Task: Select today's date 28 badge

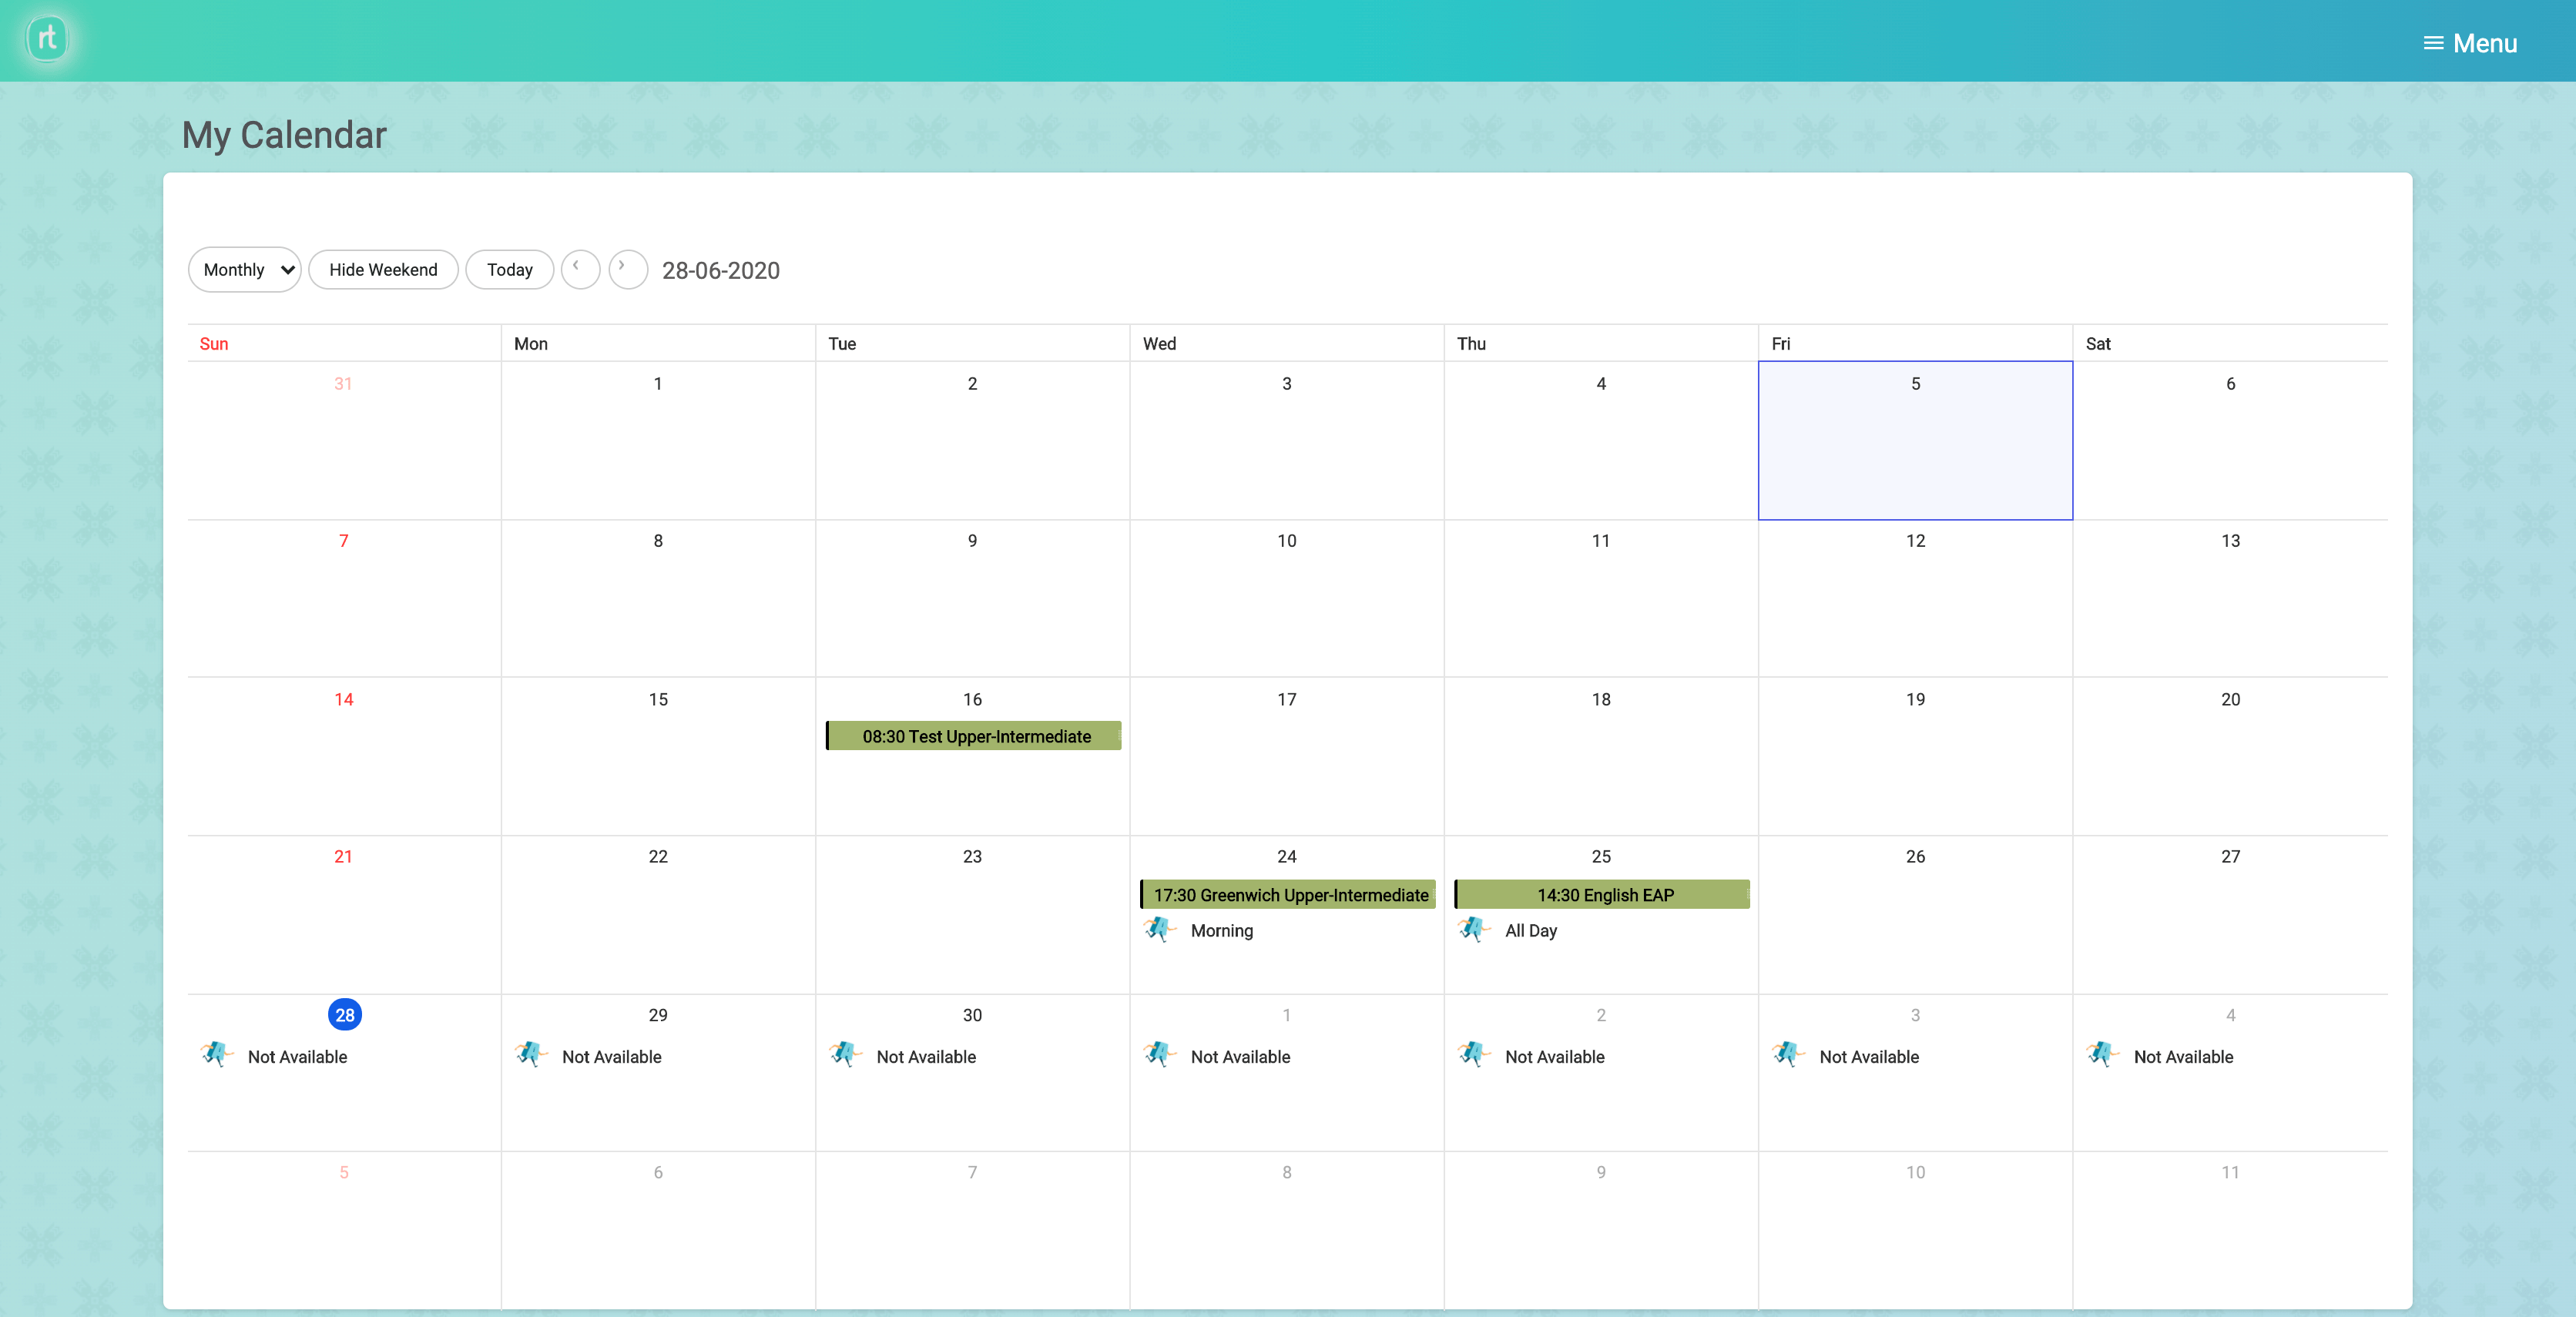Action: coord(344,1015)
